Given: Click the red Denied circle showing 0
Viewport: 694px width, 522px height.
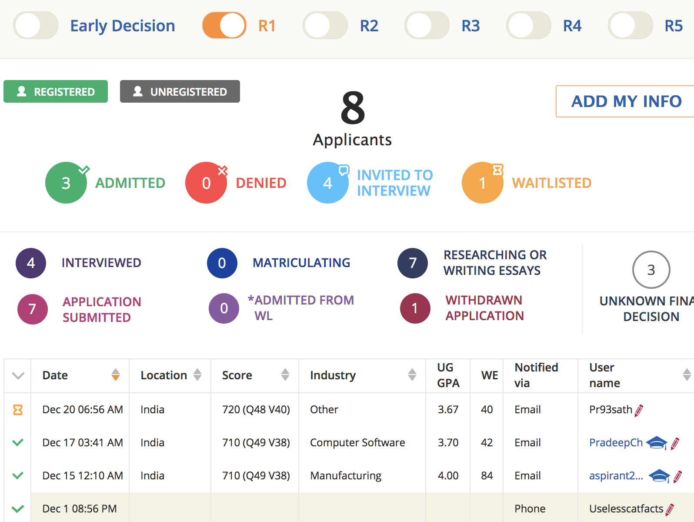Looking at the screenshot, I should 206,183.
